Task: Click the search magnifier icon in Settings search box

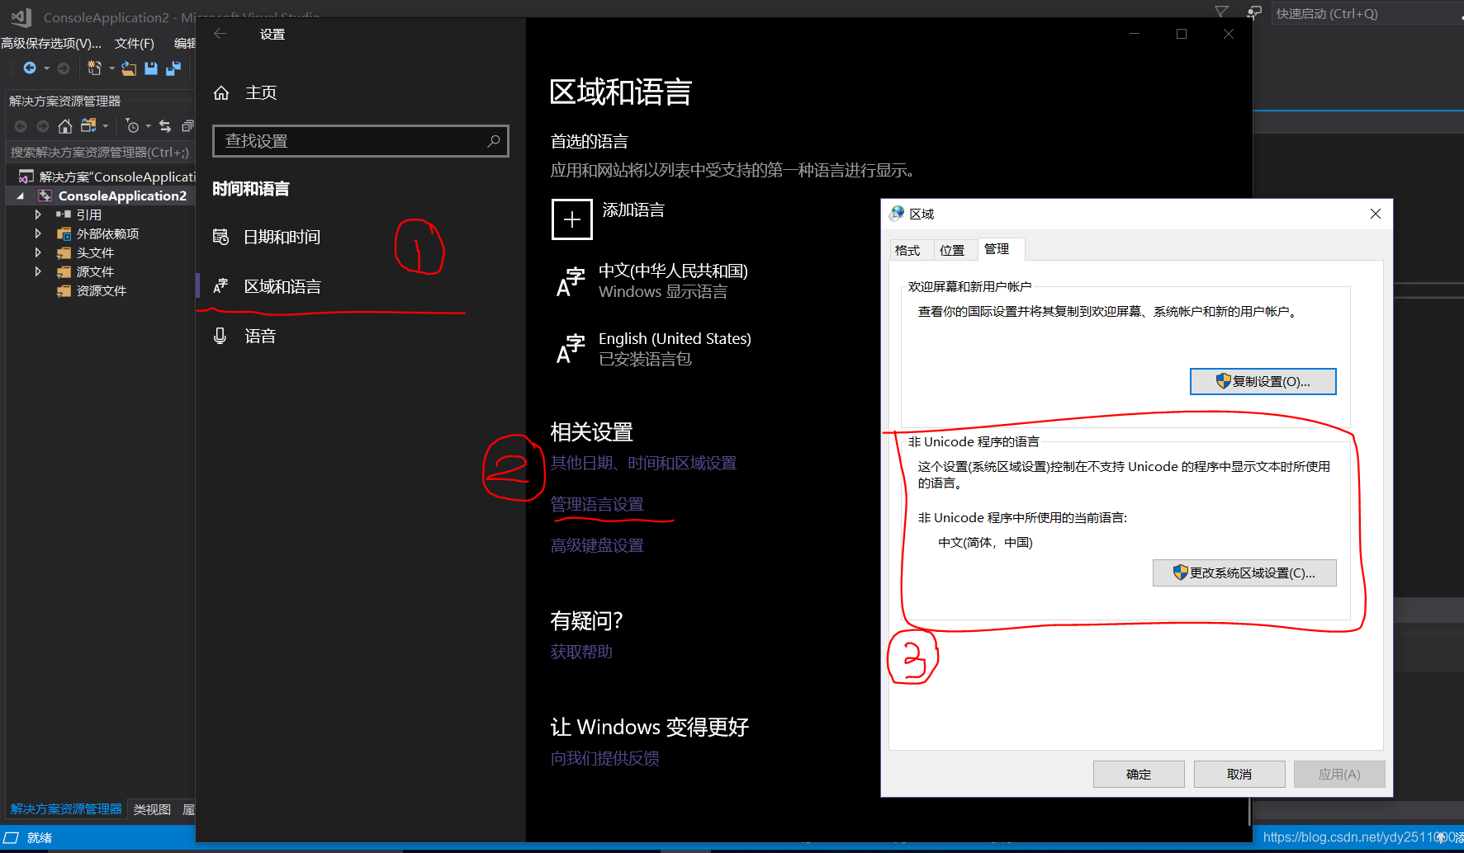Action: [494, 141]
